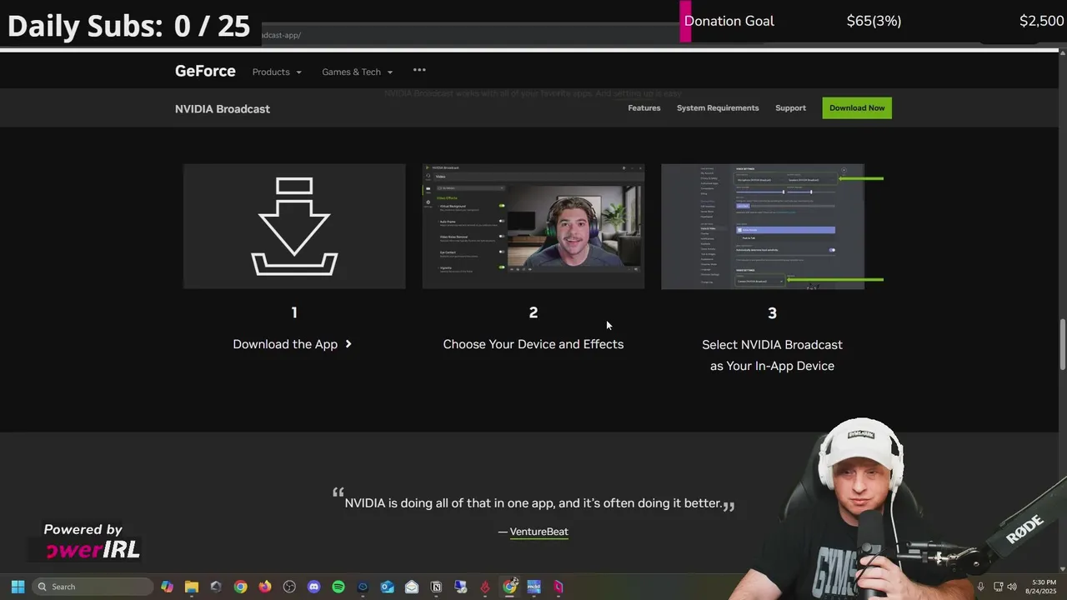Open File Explorer from the taskbar
This screenshot has height=600, width=1067.
[191, 587]
